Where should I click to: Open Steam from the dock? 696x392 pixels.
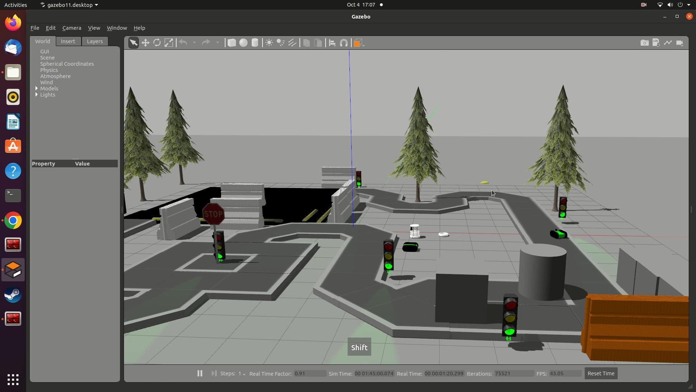[x=13, y=294]
